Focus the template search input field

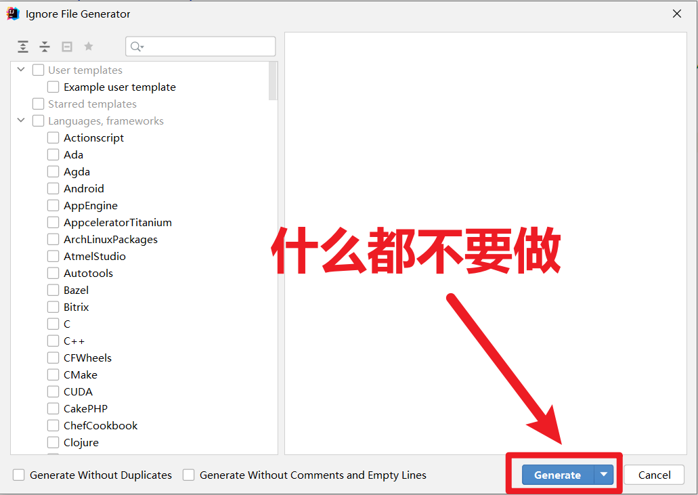click(200, 46)
